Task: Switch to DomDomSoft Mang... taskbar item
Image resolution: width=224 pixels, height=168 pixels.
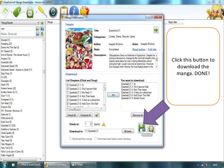Action: 57,165
